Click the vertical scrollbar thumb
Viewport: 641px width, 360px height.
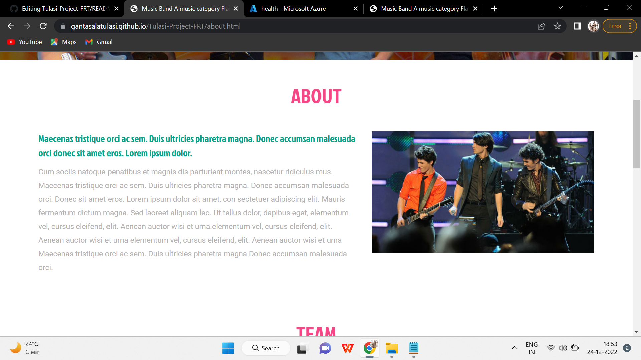[x=637, y=134]
